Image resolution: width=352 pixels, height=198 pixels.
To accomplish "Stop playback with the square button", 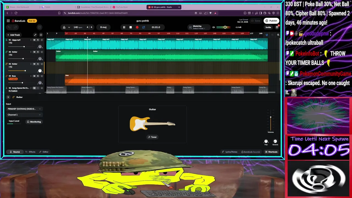I will tap(131, 27).
